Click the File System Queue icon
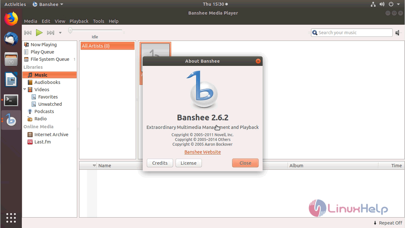Viewport: 405px width, 228px height. (x=26, y=59)
